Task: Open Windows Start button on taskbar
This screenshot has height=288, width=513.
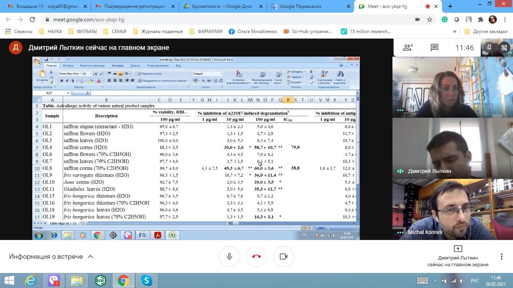Action: [x=9, y=280]
